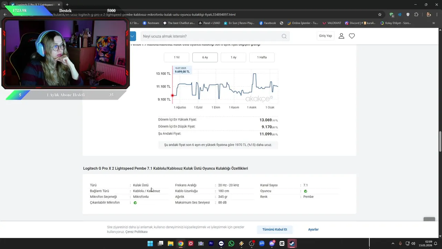Click the blue sound-wave extension icon
Screen dimensions: 442x249
[x=400, y=15]
